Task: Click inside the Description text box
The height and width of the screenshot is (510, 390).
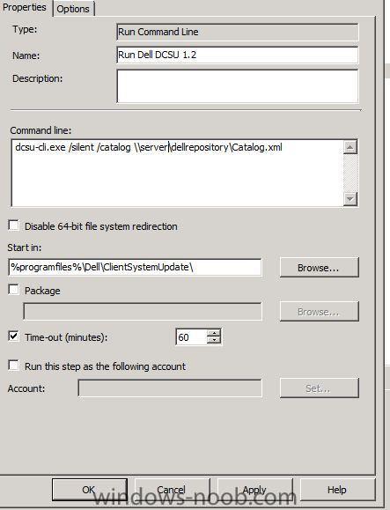Action: (x=238, y=86)
